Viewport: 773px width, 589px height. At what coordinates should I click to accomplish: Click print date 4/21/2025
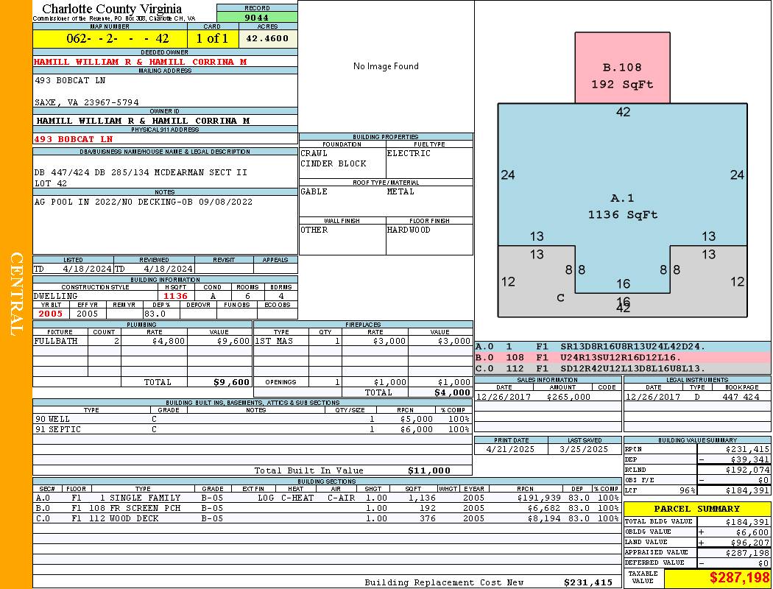[x=510, y=449]
